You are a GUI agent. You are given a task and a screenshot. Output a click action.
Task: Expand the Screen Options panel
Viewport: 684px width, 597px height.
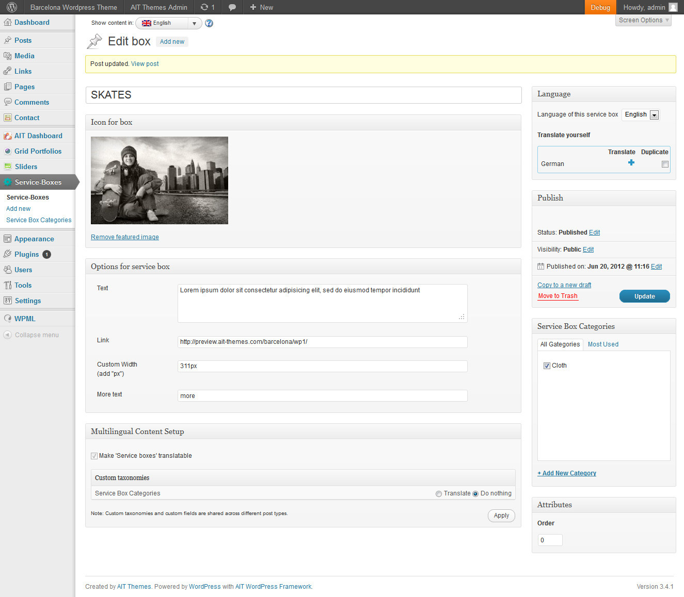point(643,20)
